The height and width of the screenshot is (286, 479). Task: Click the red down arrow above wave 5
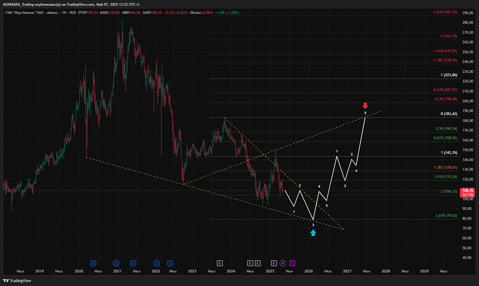[365, 105]
